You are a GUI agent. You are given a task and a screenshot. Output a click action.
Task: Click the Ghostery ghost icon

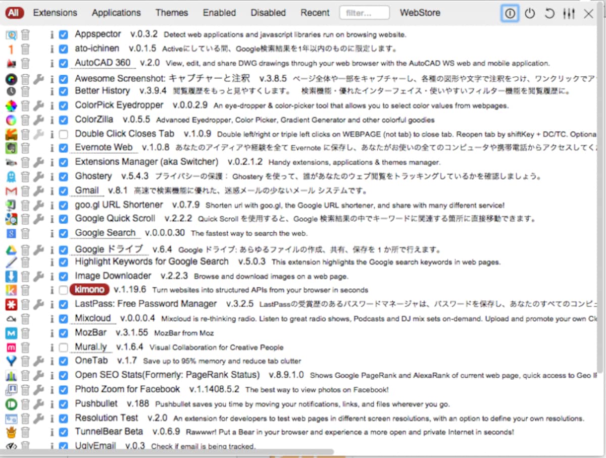11,177
